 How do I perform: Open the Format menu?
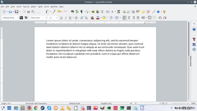coord(26,7)
